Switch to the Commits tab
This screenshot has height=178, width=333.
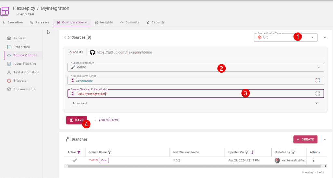[129, 22]
